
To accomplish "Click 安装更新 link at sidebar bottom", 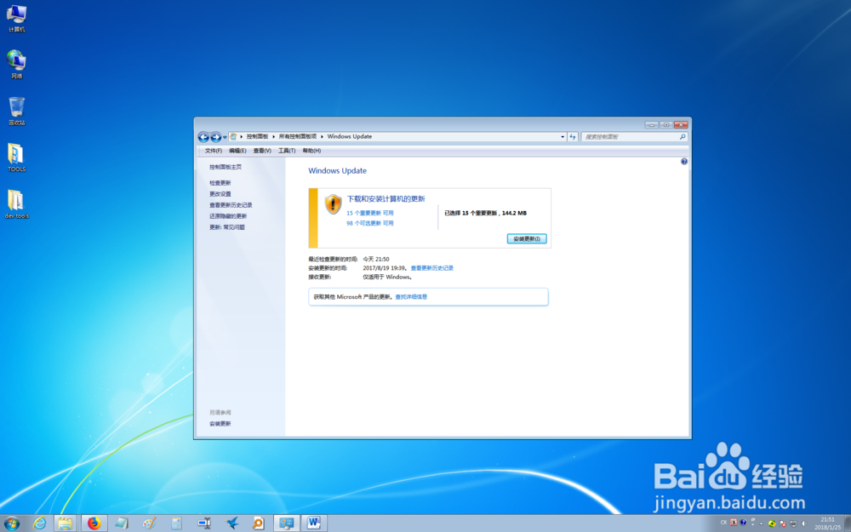I will tap(220, 424).
